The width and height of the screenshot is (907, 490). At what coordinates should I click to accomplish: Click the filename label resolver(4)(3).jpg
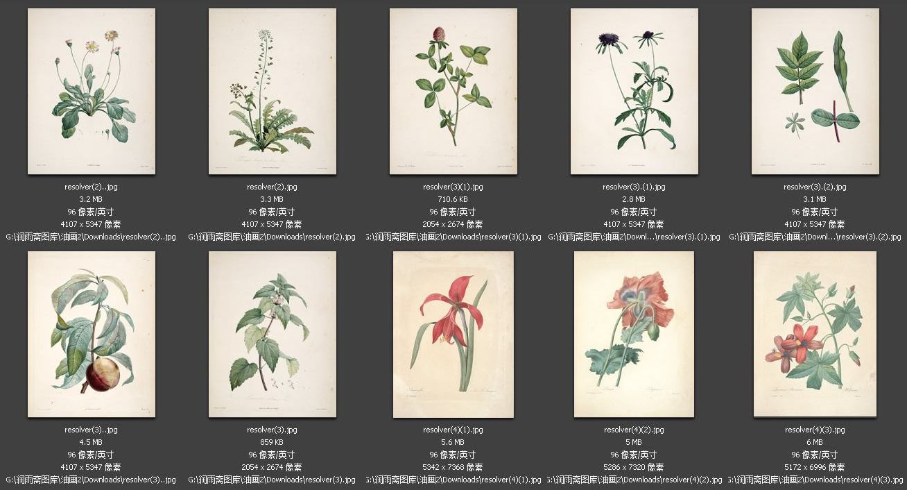coord(815,430)
